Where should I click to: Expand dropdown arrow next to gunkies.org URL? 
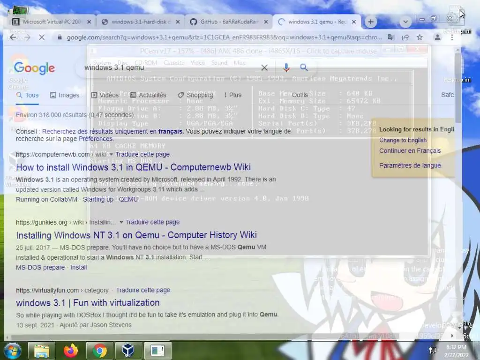[x=121, y=222]
